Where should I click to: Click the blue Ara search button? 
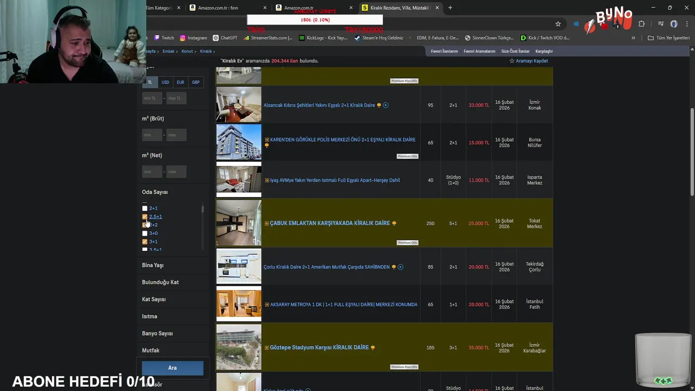[x=172, y=368]
